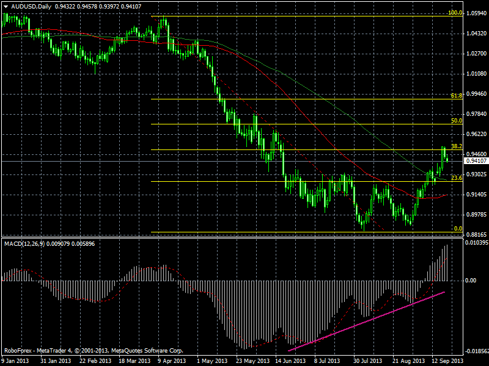Click the MACD(12,26,9) indicator label
This screenshot has width=489, height=366.
tap(24, 243)
